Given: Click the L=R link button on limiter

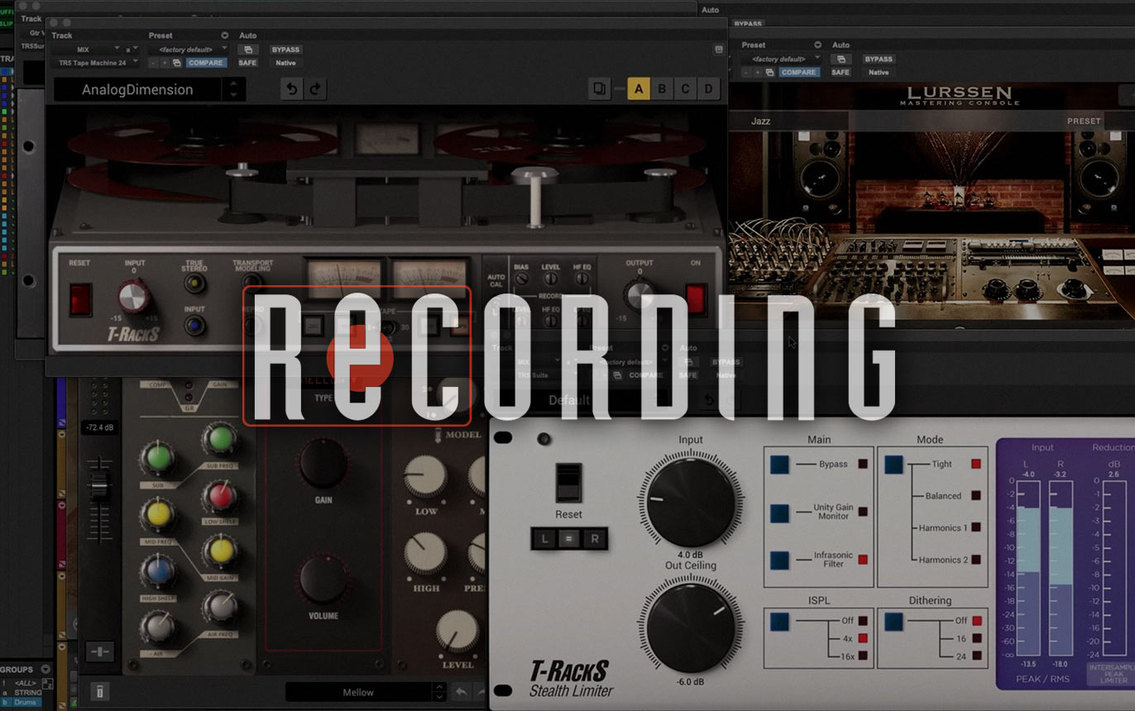Looking at the screenshot, I should (568, 539).
